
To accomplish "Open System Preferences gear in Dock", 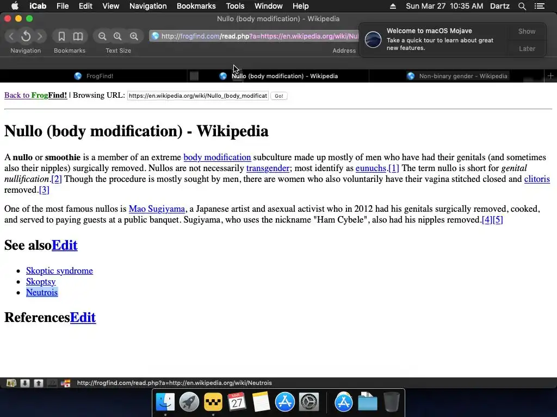I will pos(309,402).
